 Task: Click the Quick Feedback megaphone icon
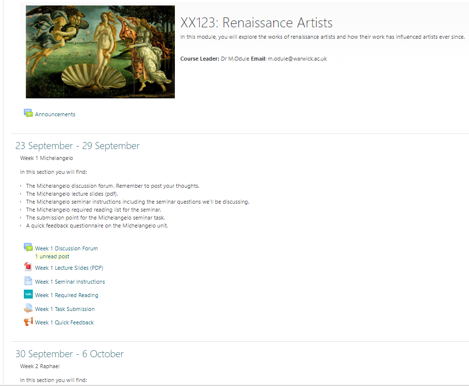28,322
